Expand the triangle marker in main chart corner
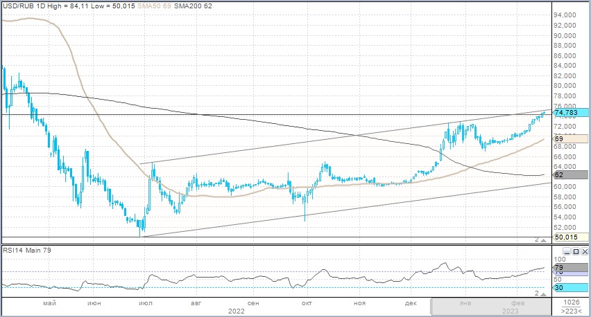591x317 pixels. coord(544,239)
